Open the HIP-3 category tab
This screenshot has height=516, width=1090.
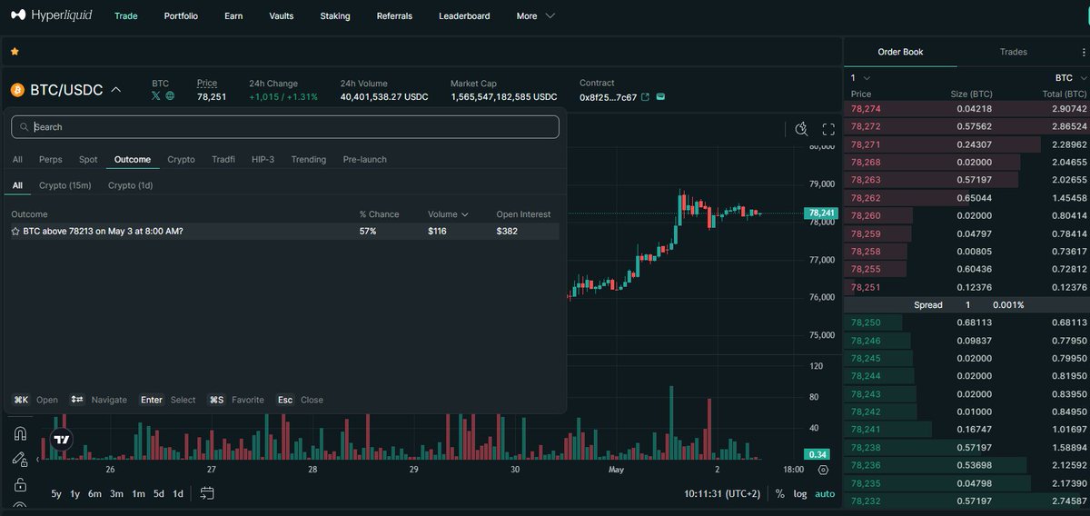click(x=263, y=159)
